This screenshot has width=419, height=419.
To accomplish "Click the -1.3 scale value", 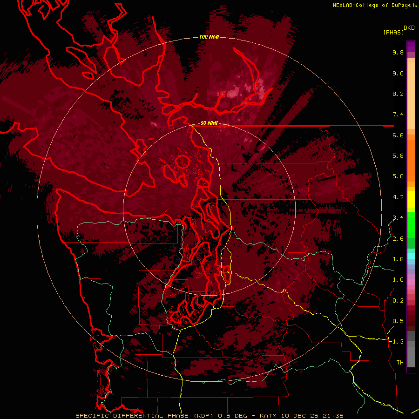I will tap(396, 342).
